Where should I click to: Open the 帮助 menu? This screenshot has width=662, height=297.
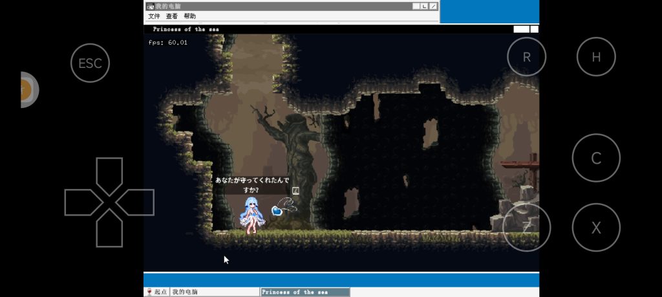189,16
